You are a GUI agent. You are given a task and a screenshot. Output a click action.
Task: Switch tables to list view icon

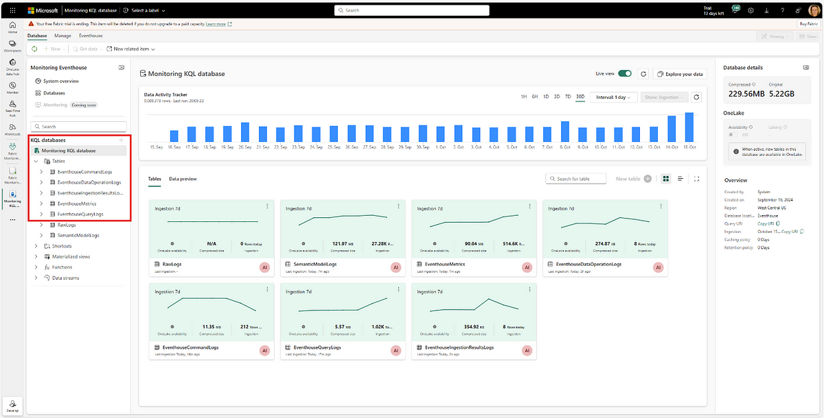click(x=680, y=179)
